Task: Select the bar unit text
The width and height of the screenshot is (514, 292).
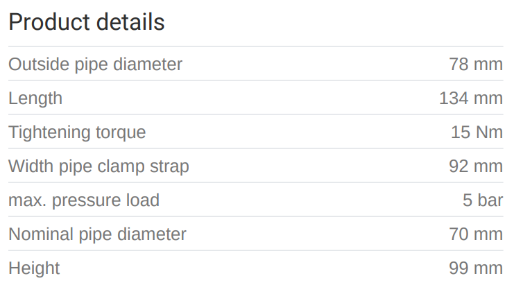Action: (490, 200)
